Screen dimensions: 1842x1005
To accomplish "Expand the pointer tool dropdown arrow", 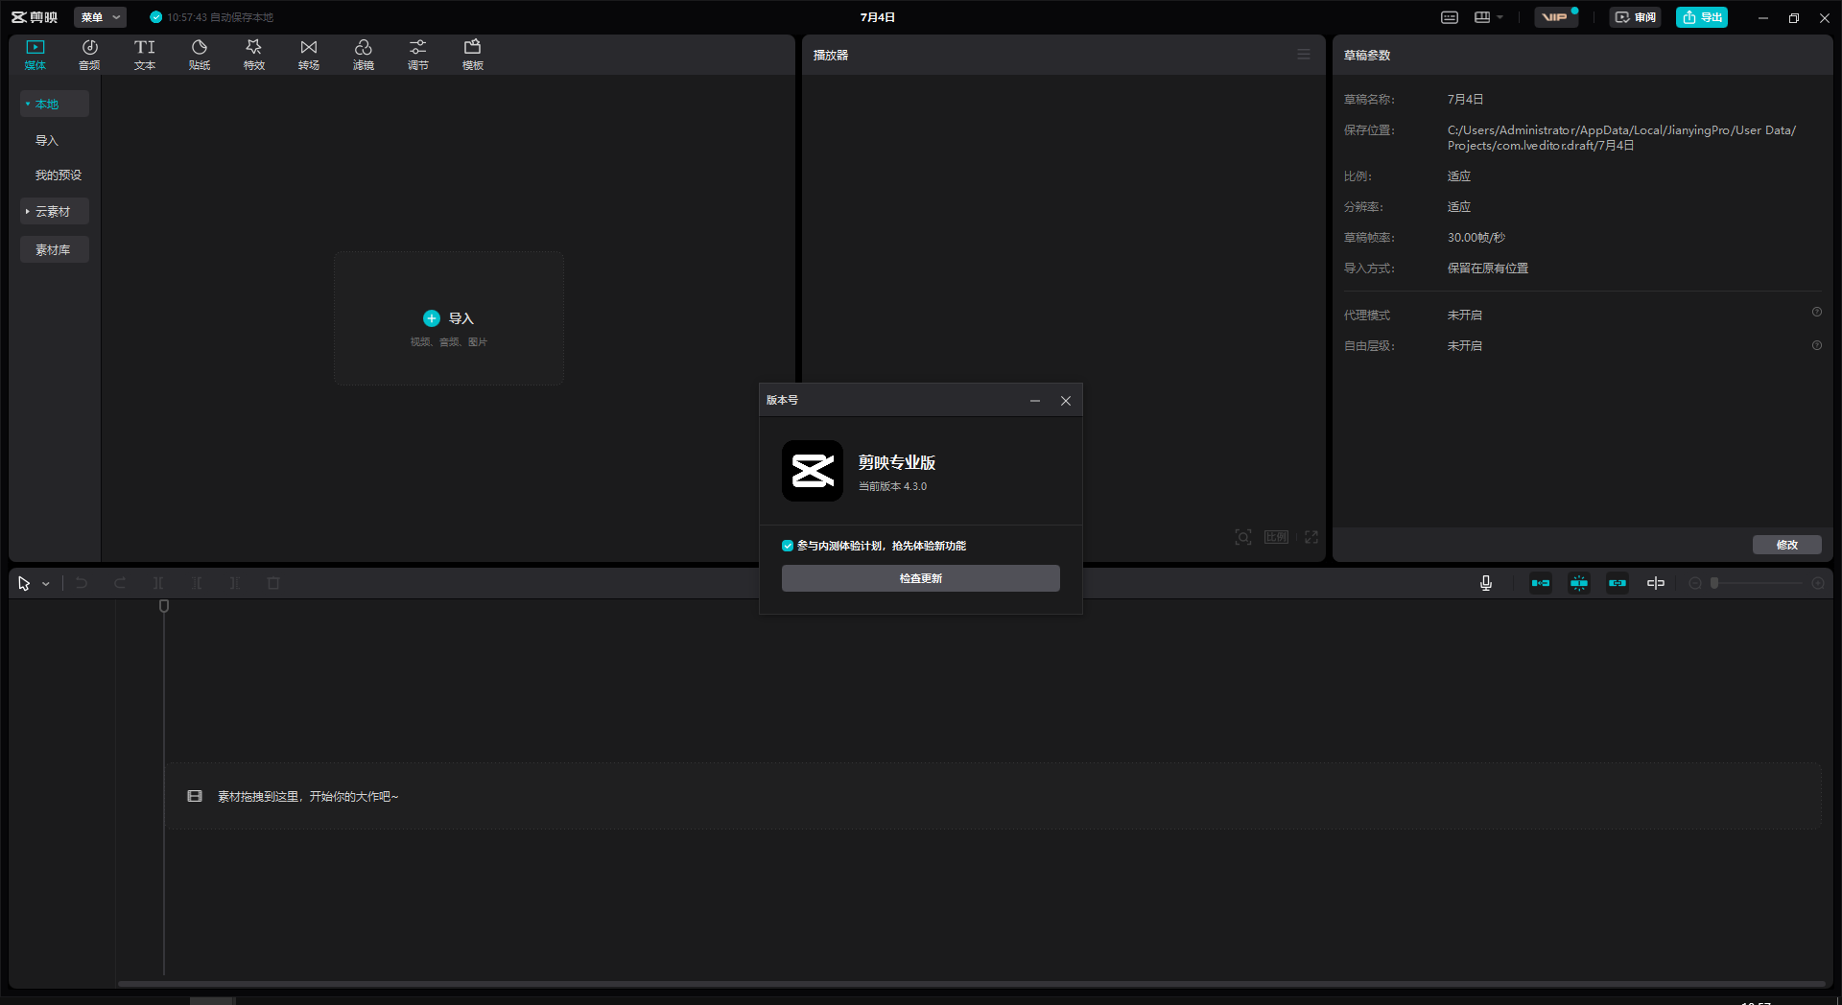I will (46, 584).
